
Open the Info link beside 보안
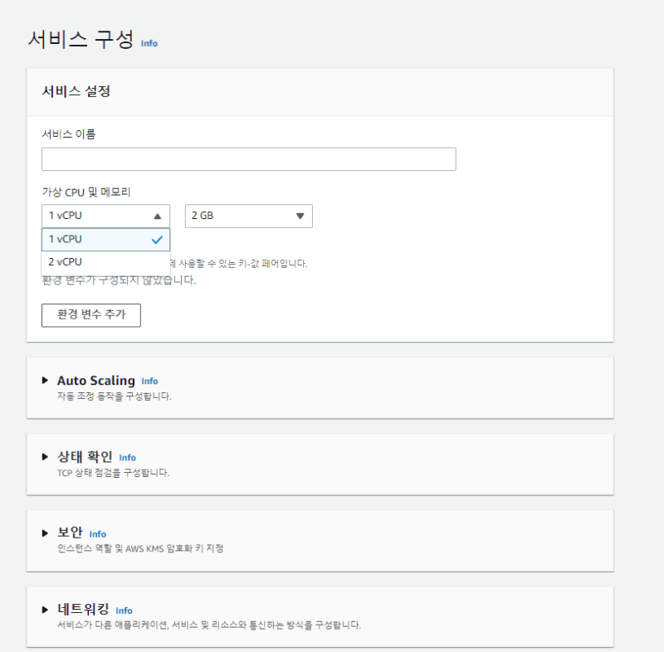coord(98,534)
